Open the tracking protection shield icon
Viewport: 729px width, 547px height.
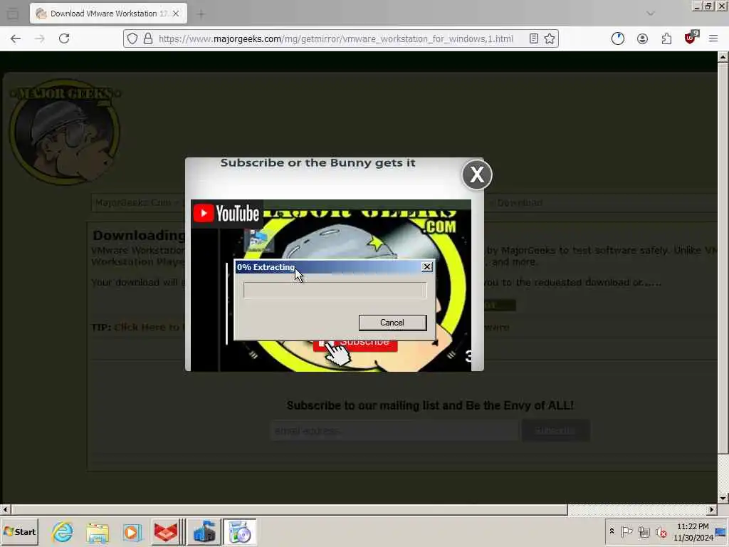point(132,38)
